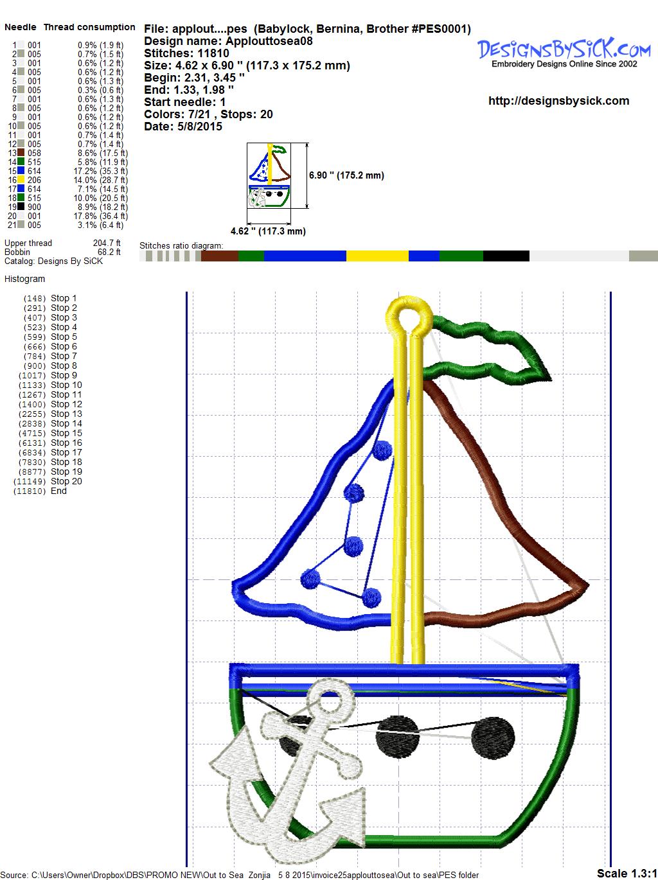
Task: Click the Thread consumption column header
Action: [89, 27]
